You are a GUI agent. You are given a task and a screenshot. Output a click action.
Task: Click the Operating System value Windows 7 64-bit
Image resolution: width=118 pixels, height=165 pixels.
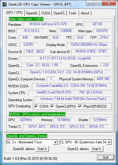click(73, 99)
